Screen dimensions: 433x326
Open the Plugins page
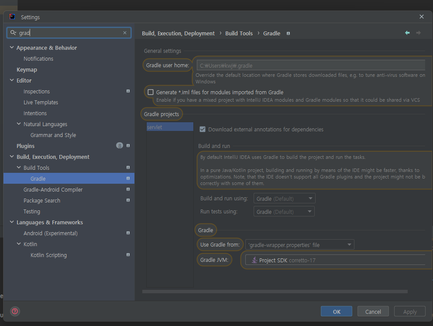(25, 146)
